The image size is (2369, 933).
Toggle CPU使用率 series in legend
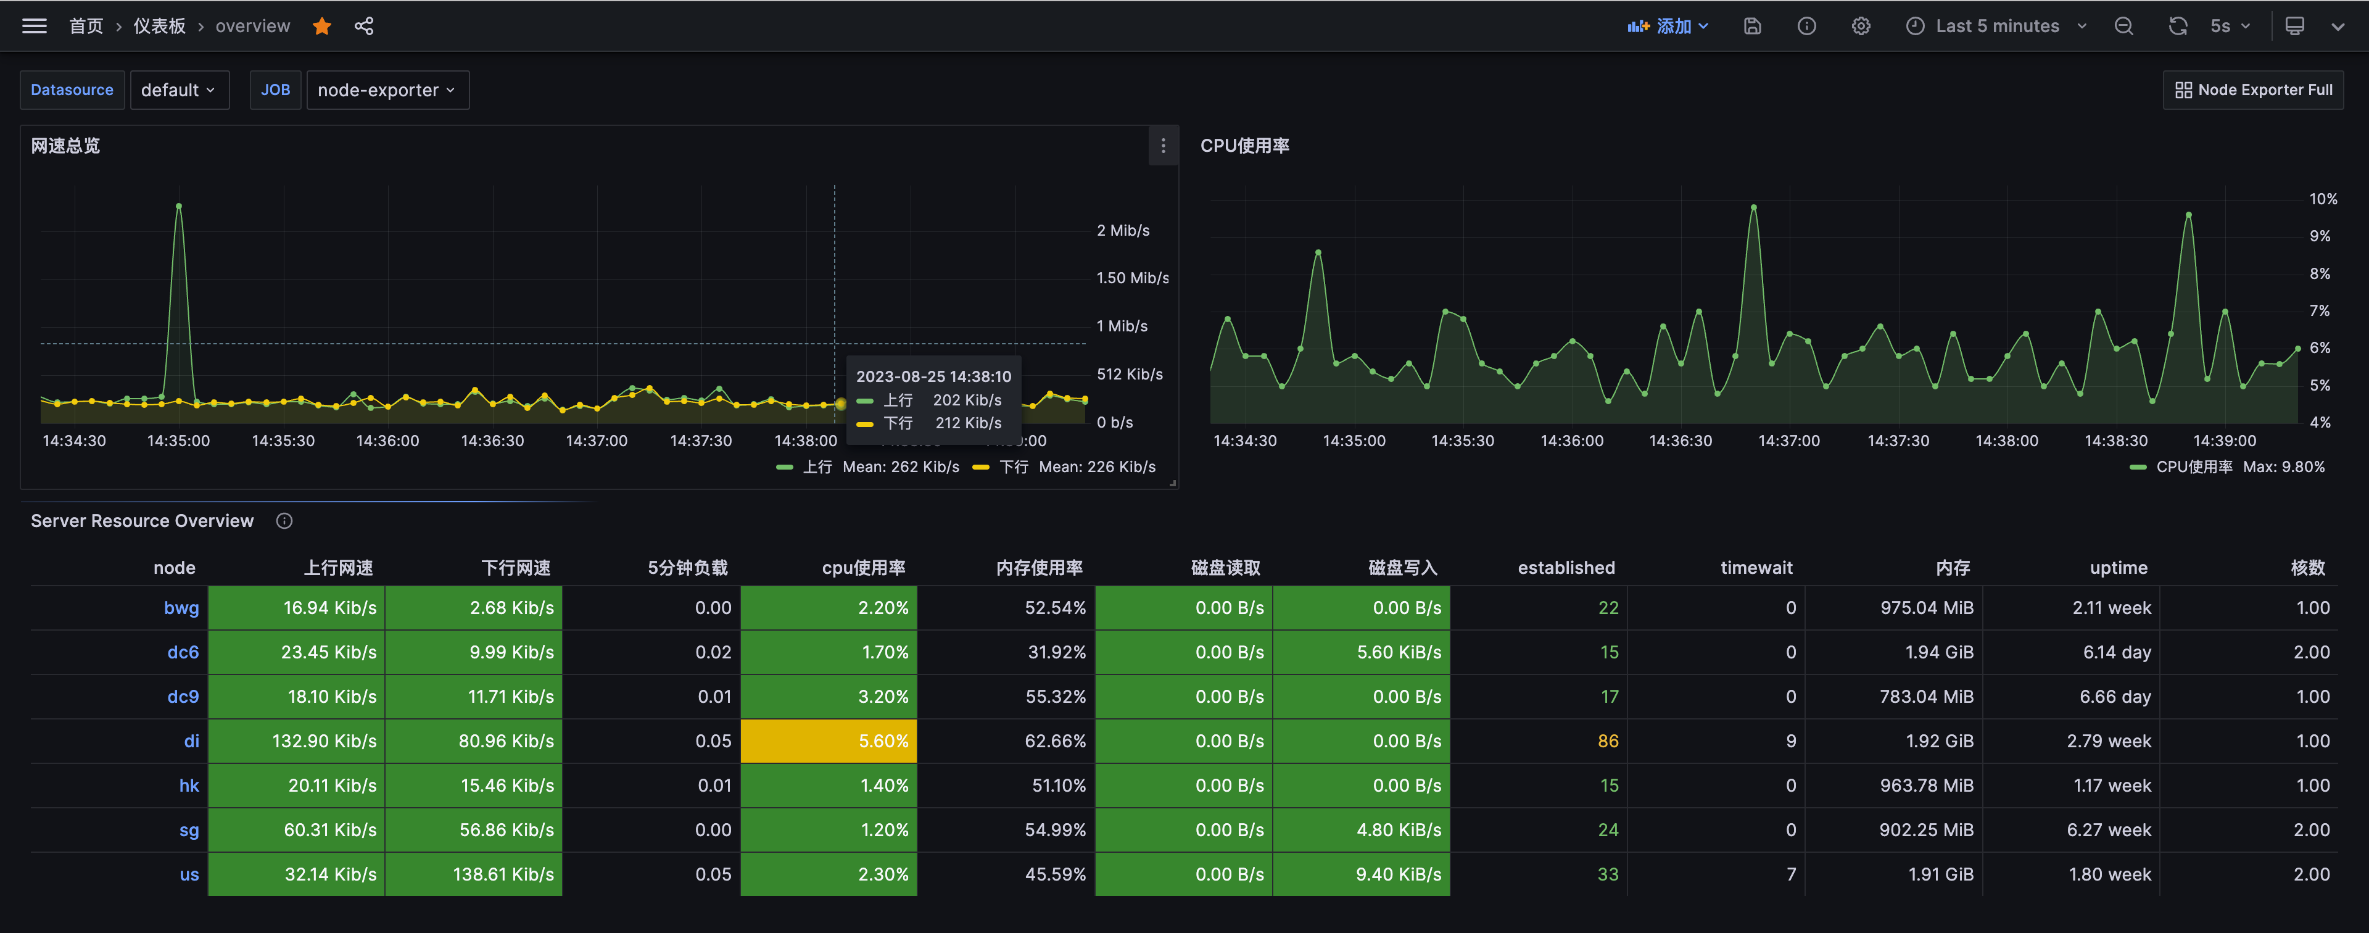[2193, 466]
